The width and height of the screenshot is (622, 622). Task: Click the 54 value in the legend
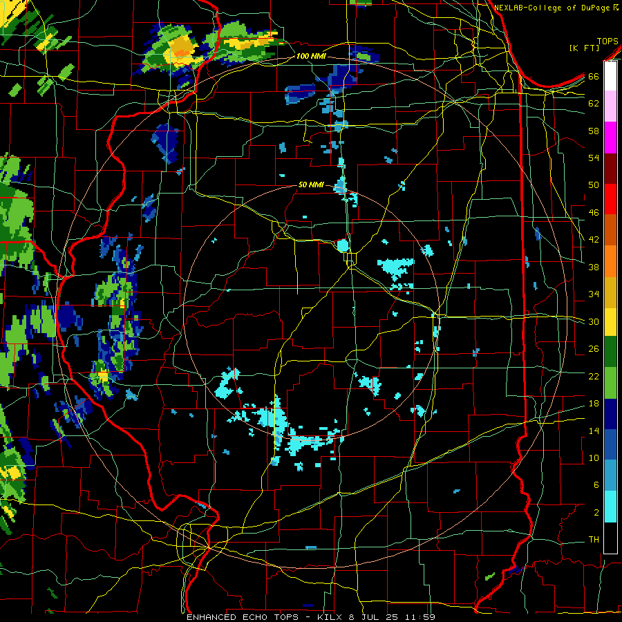[x=594, y=158]
